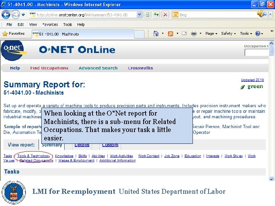Screen dimensions: 275x206
Task: Click the browser Forward arrow button
Action: pyautogui.click(x=16, y=15)
